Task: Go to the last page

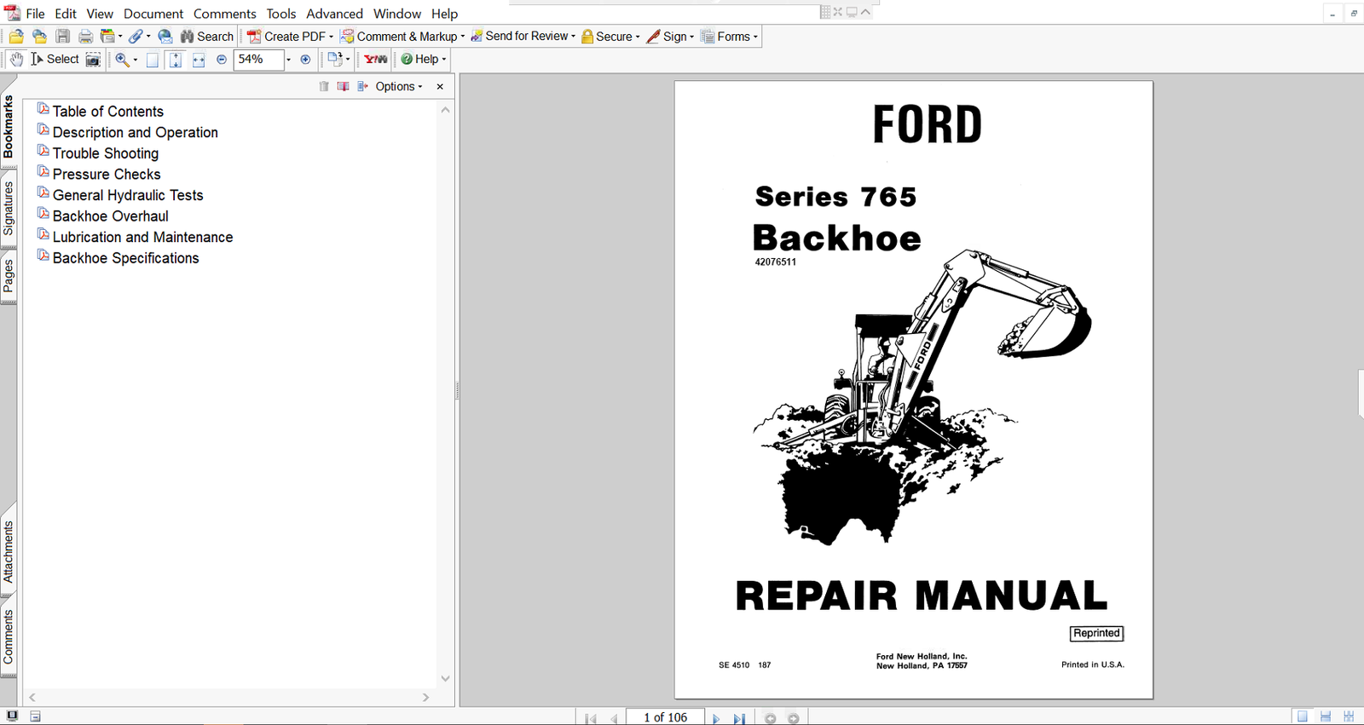Action: (739, 718)
